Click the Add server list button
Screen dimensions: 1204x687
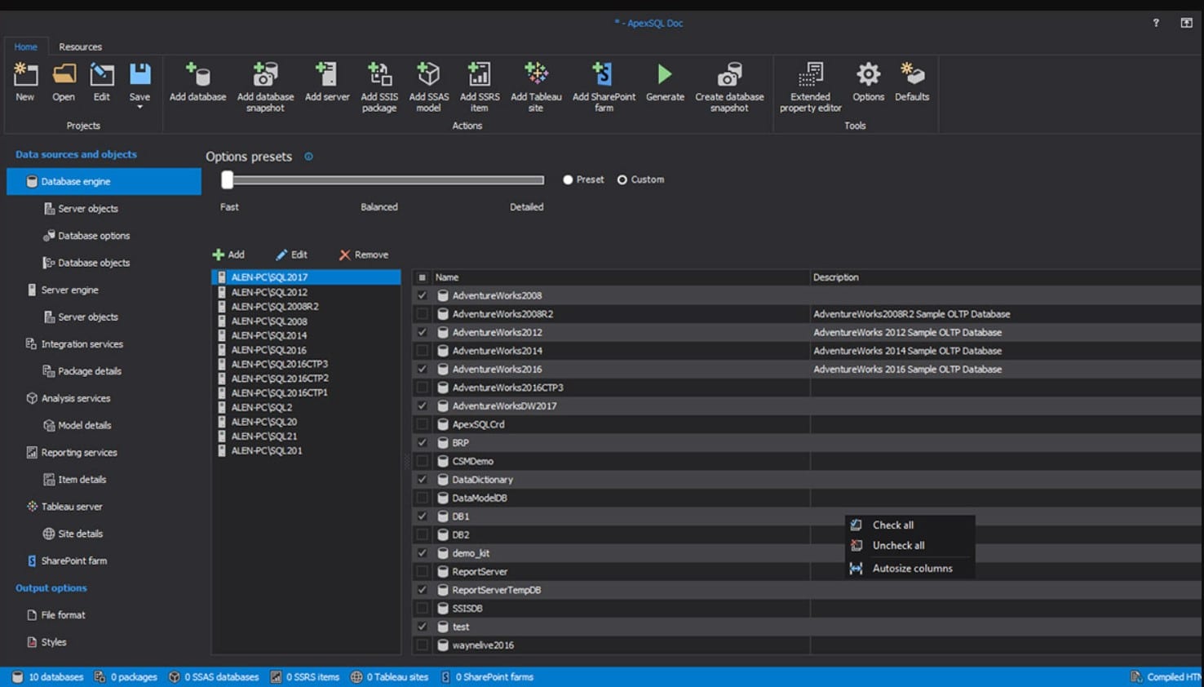[228, 255]
